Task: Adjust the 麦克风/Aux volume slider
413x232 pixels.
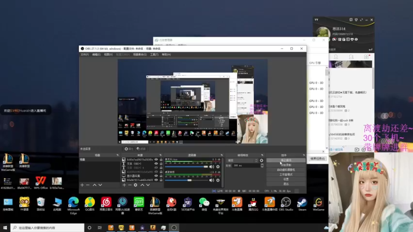Action: click(x=186, y=167)
